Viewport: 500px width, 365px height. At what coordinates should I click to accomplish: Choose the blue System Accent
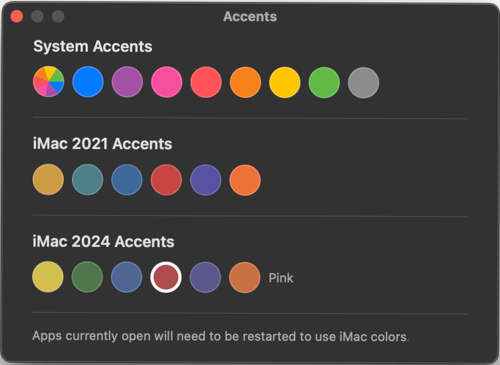click(x=88, y=82)
